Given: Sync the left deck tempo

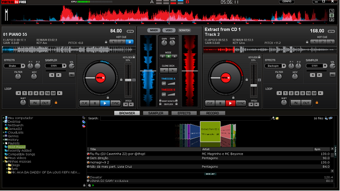Looking at the screenshot, I should click(115, 103).
